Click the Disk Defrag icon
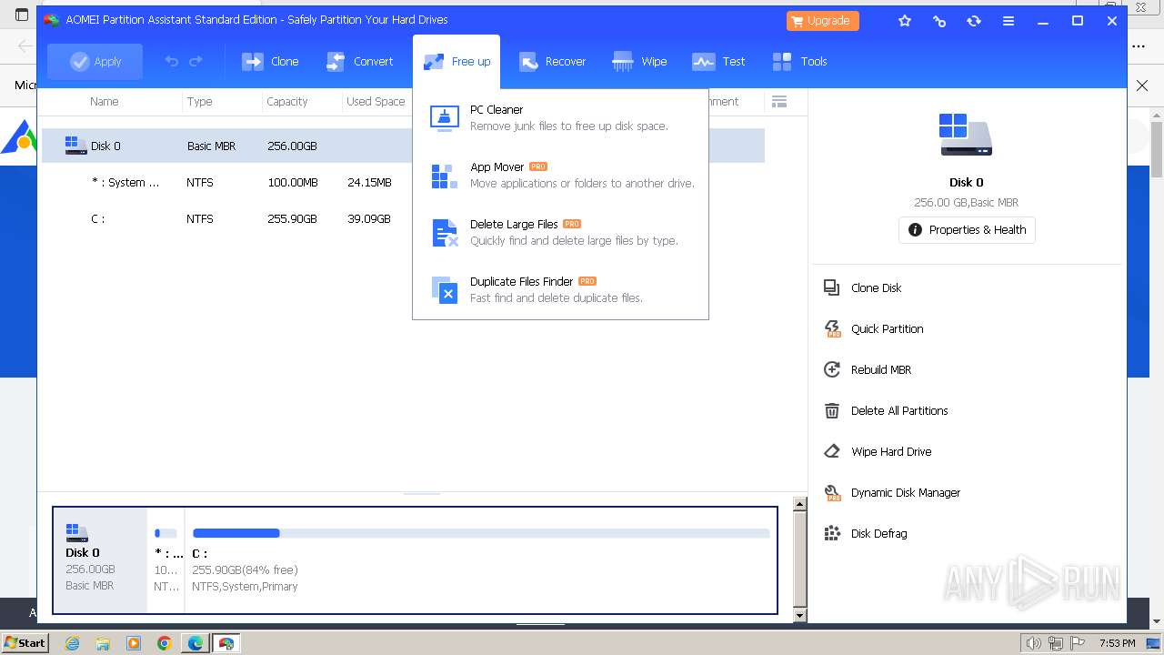 [832, 533]
